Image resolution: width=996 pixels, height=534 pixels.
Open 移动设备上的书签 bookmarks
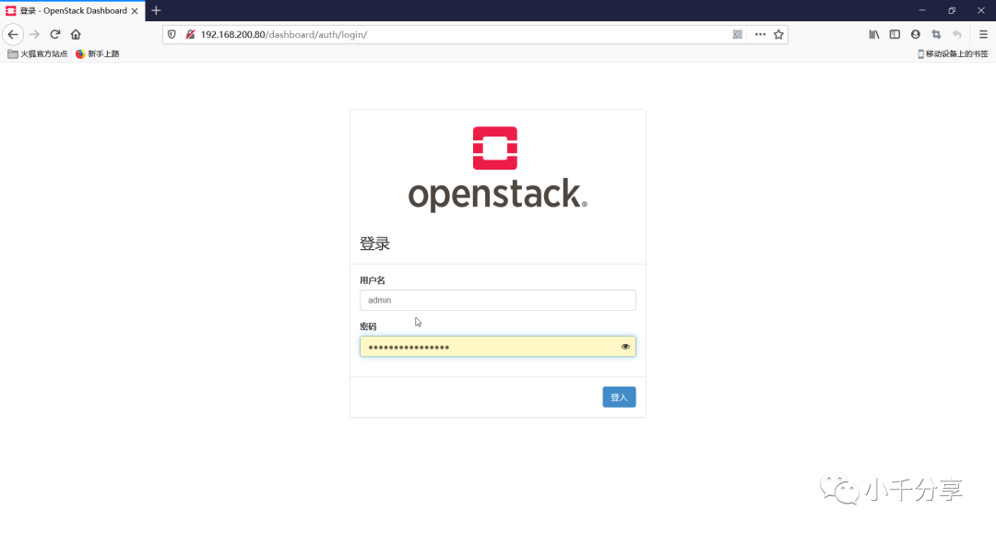point(953,54)
